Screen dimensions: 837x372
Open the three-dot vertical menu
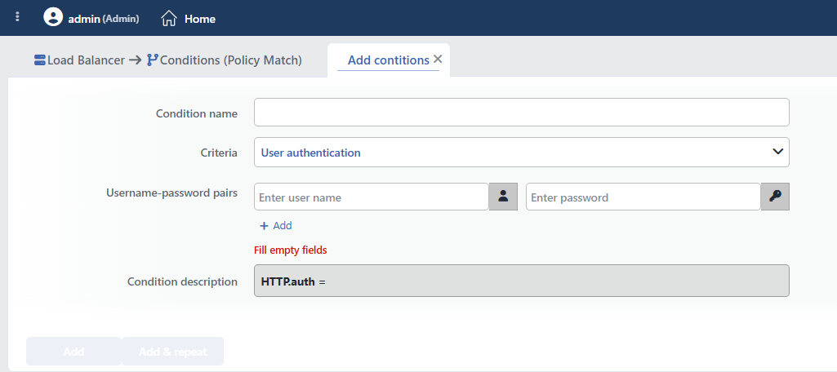coord(18,17)
